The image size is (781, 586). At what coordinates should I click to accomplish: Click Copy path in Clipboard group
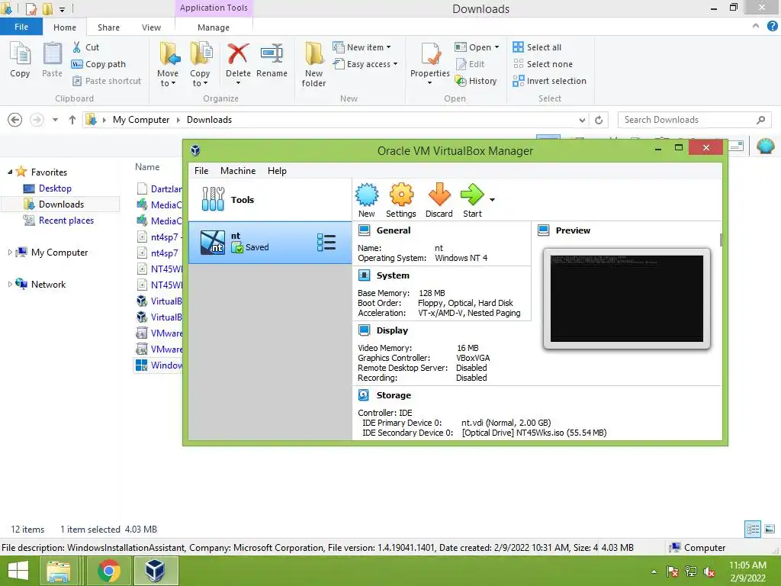[98, 64]
